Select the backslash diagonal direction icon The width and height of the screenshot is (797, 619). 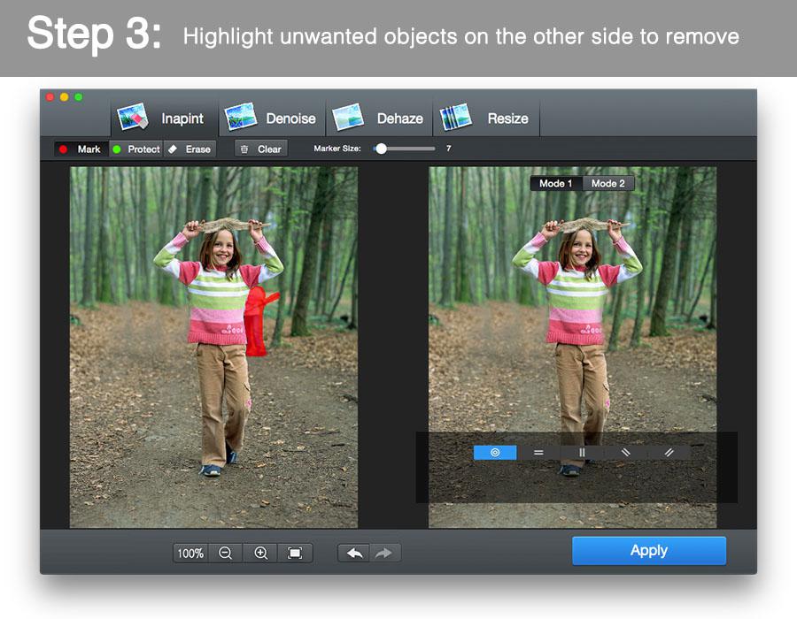[626, 452]
